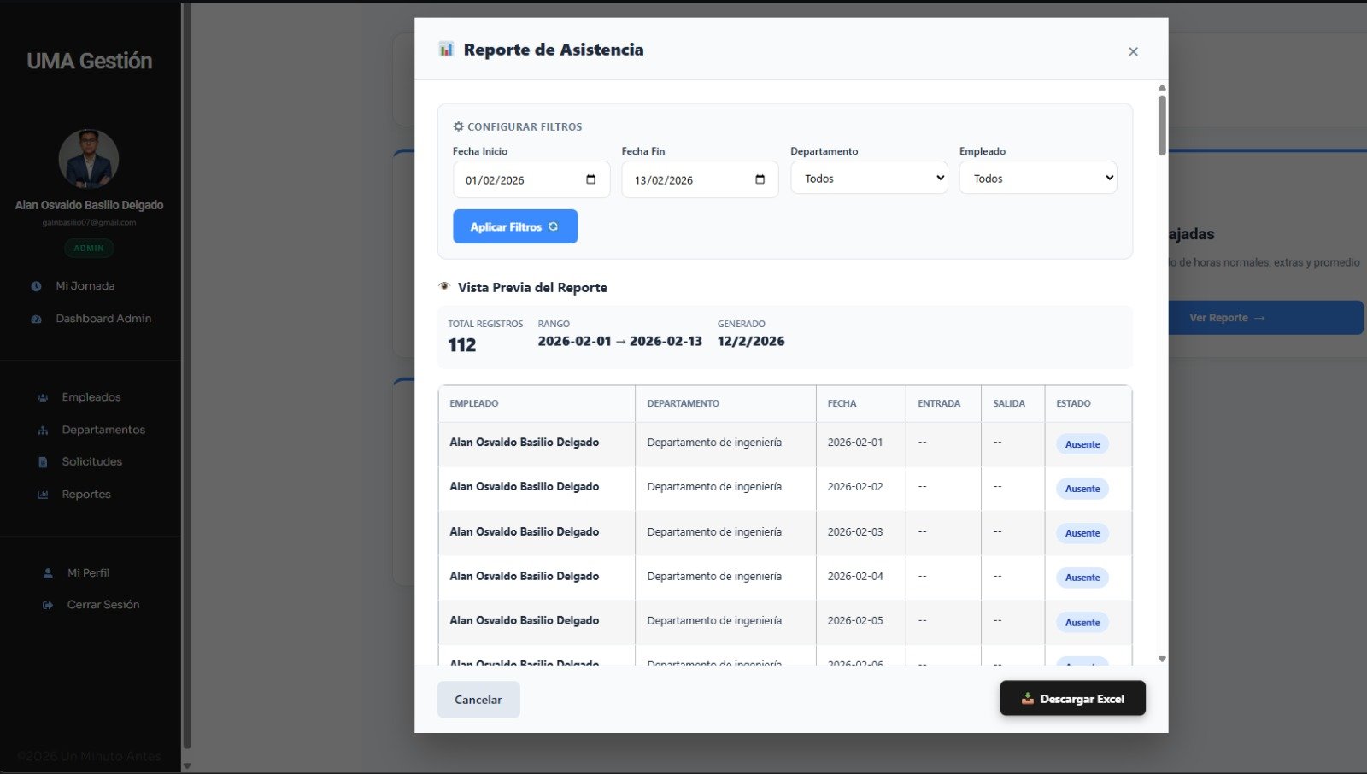Open the Departamentos section

tap(103, 430)
